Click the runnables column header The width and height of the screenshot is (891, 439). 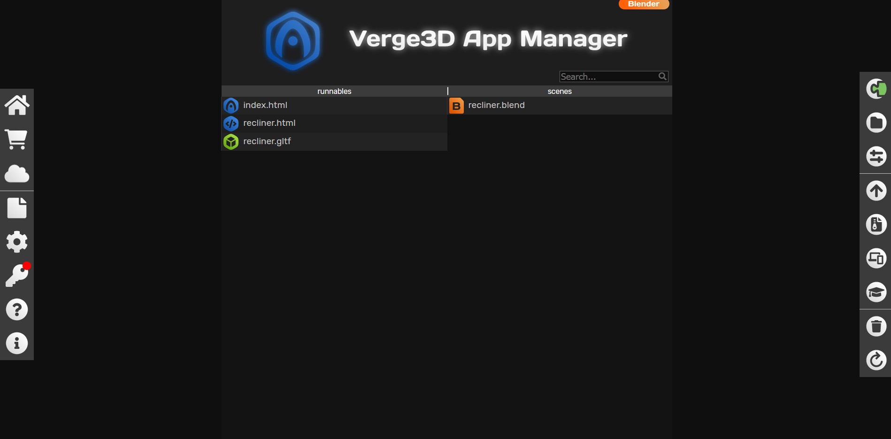click(x=334, y=91)
